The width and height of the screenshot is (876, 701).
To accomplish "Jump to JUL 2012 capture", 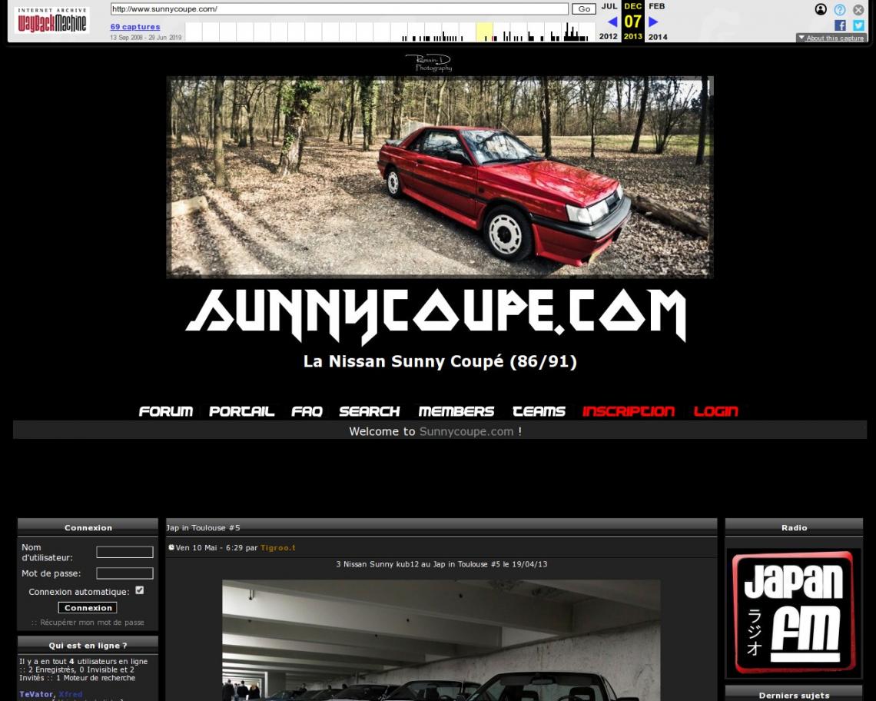I will [609, 22].
